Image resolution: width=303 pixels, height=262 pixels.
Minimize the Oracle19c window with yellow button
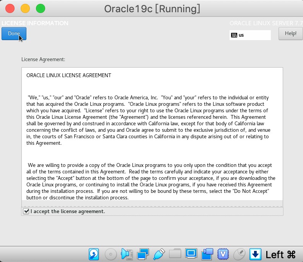25,8
